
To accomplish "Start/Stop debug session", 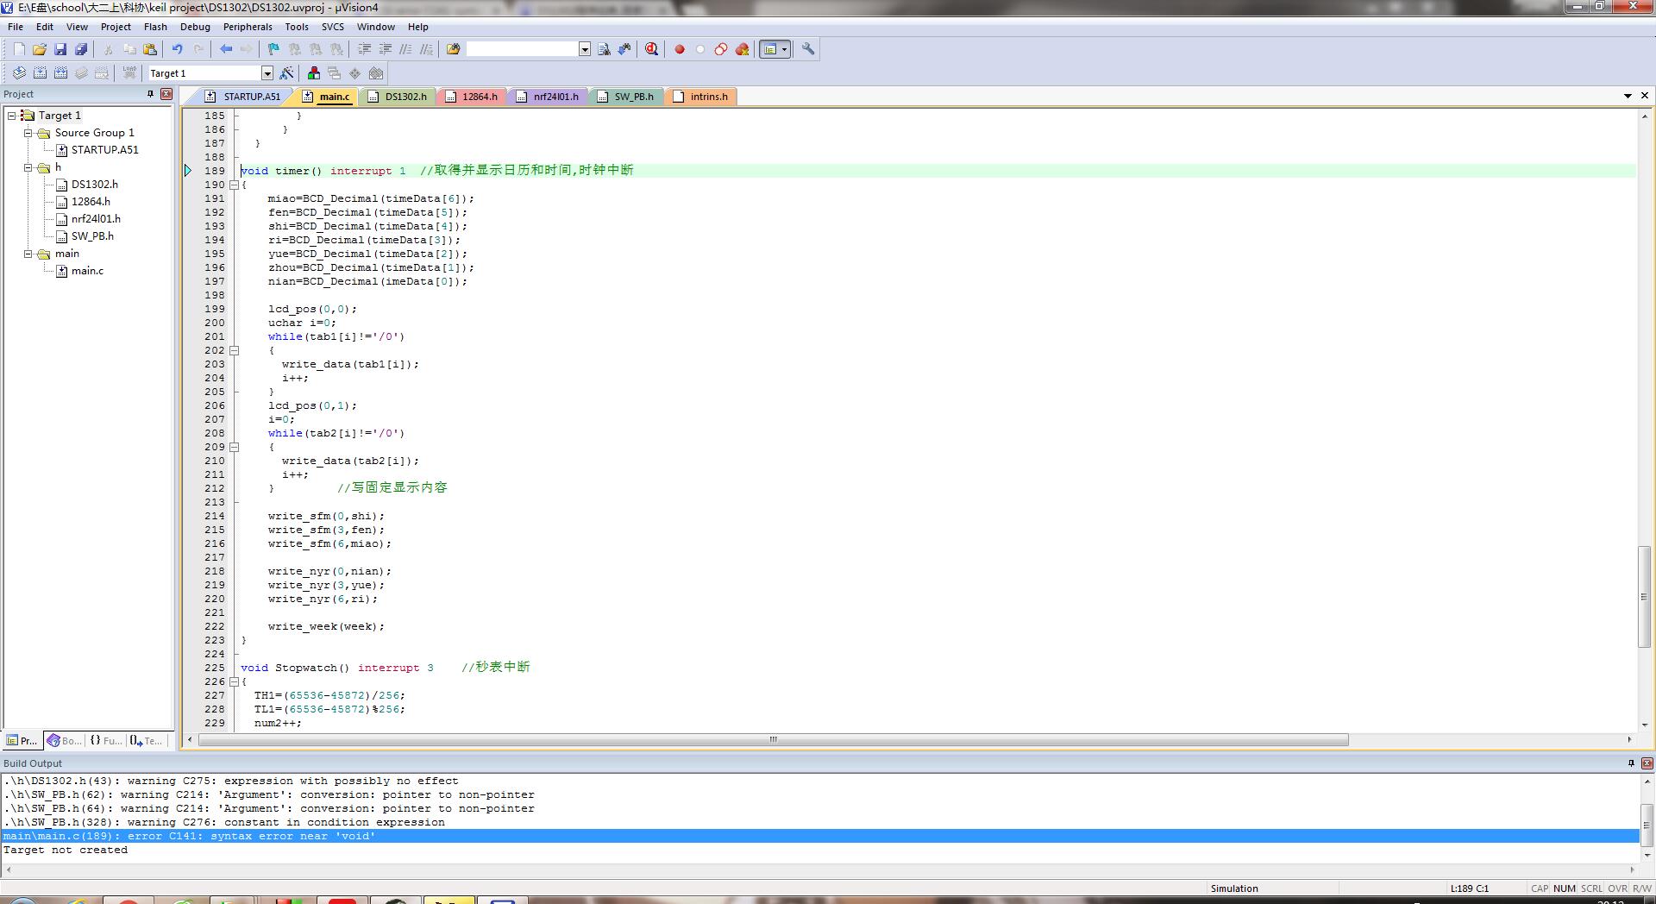I will tap(651, 49).
